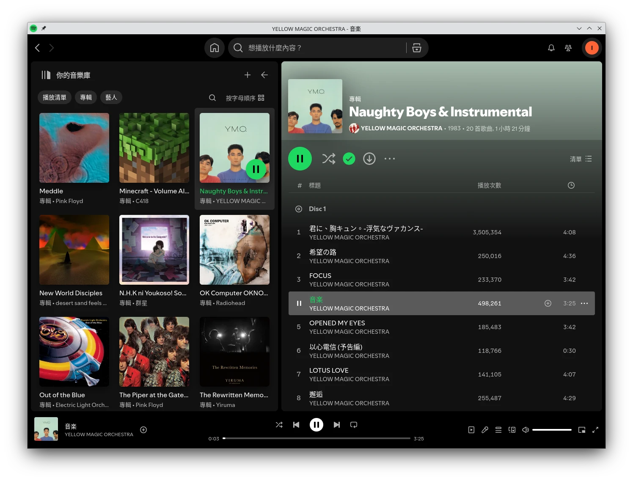Viewport: 633px width, 481px height.
Task: Select the 播放清單 filter chip
Action: [55, 97]
